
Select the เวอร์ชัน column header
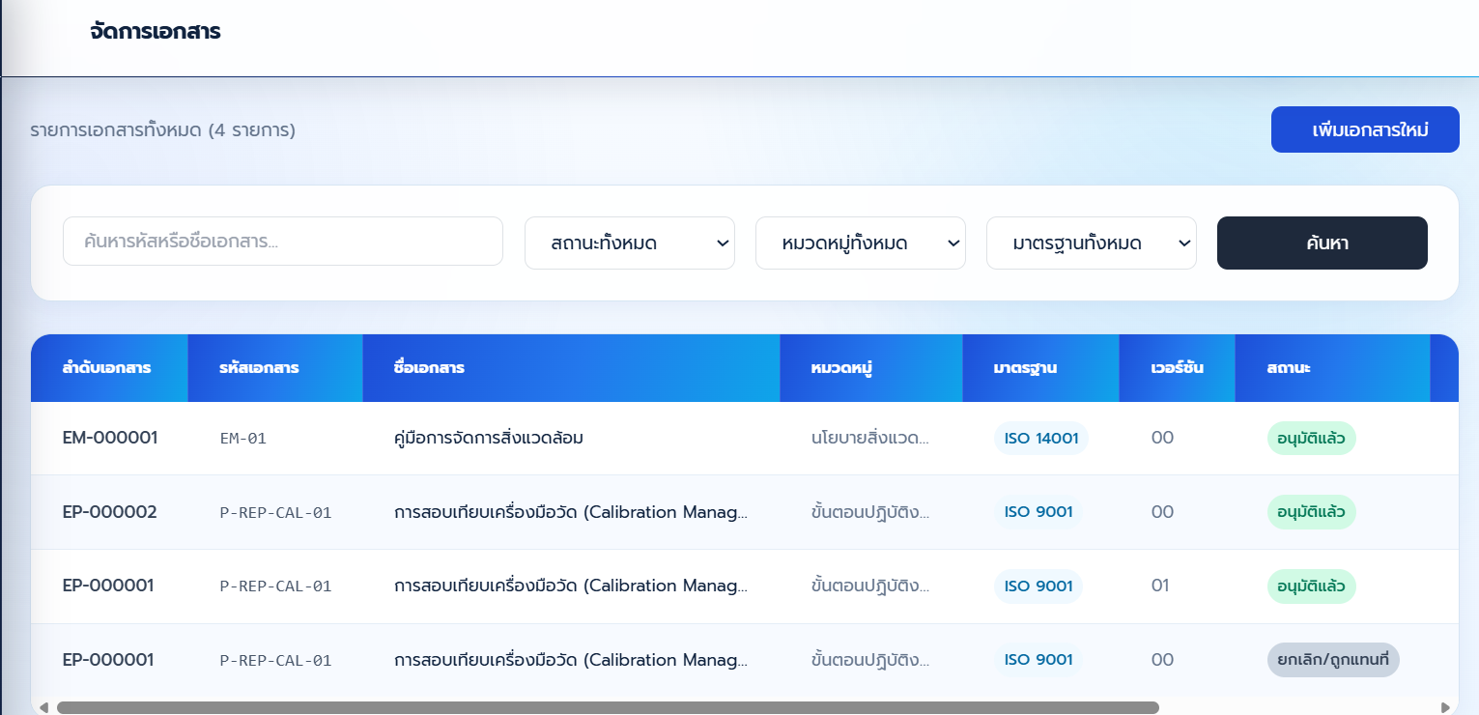[1178, 368]
